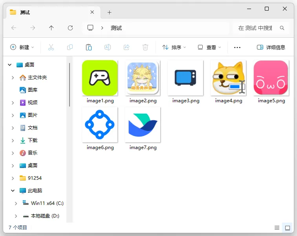The width and height of the screenshot is (297, 236).
Task: Expand the 本地磁盘 (D:) drive node
Action: pyautogui.click(x=16, y=216)
